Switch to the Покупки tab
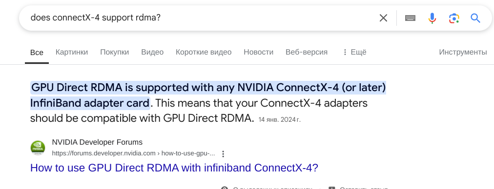The width and height of the screenshot is (494, 189). click(x=114, y=52)
